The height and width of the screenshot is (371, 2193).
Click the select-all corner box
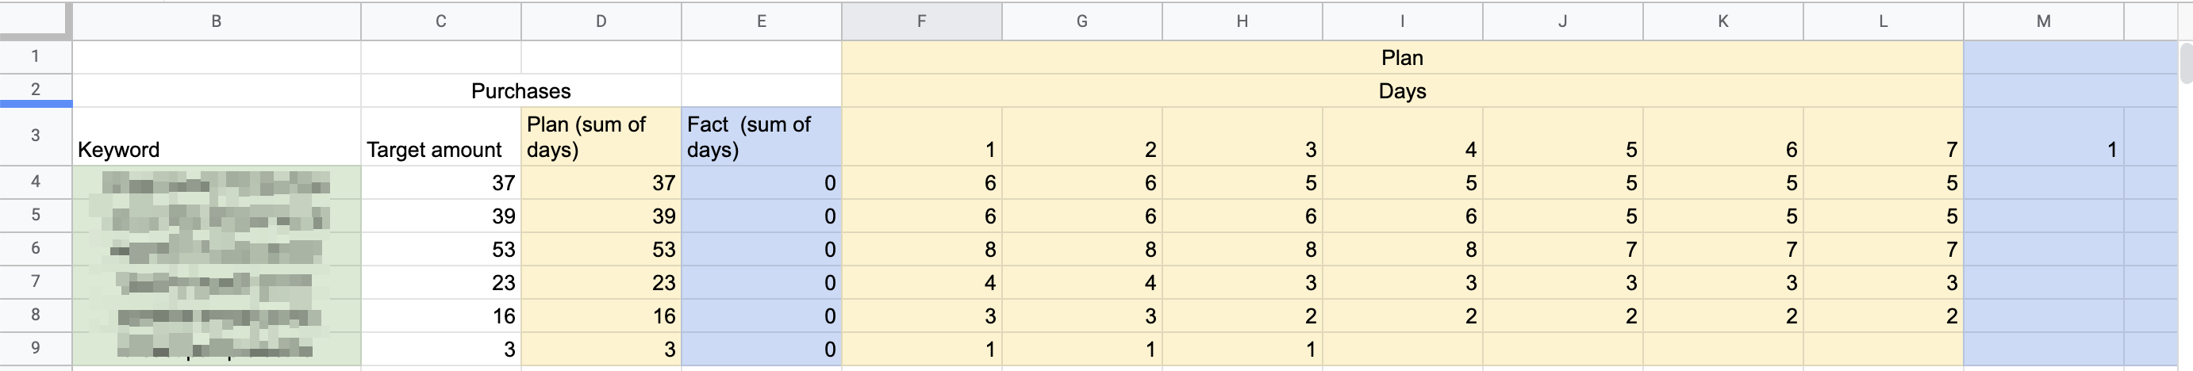(35, 20)
